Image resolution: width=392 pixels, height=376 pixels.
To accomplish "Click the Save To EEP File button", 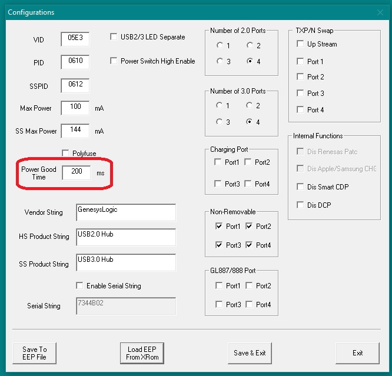I will pyautogui.click(x=35, y=353).
